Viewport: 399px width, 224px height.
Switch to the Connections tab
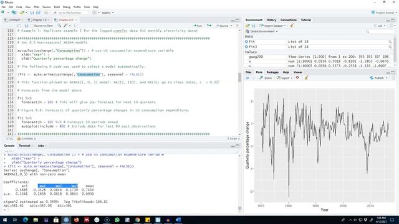point(288,20)
